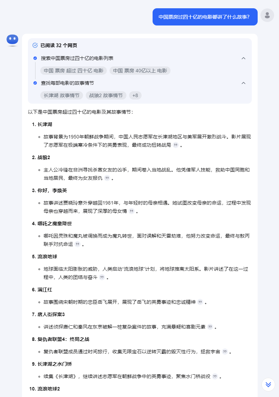The image size is (279, 397).
Task: Select the 长津湖 故事情节 search chip
Action: tap(62, 95)
